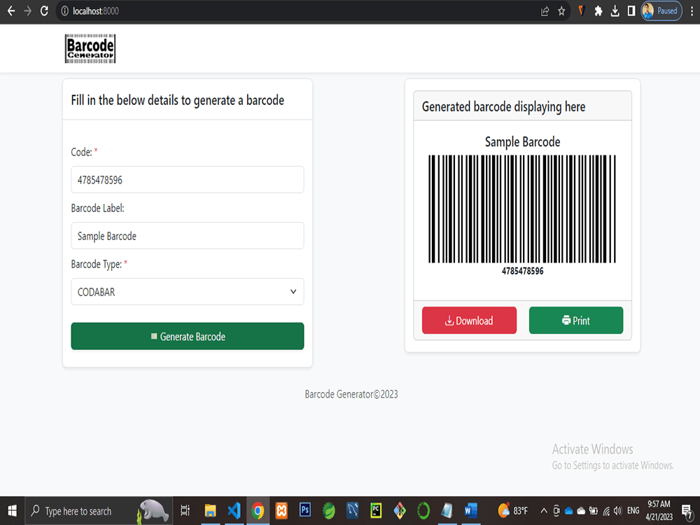Image resolution: width=700 pixels, height=525 pixels.
Task: Click the 9:57 AM clock and date
Action: click(659, 510)
